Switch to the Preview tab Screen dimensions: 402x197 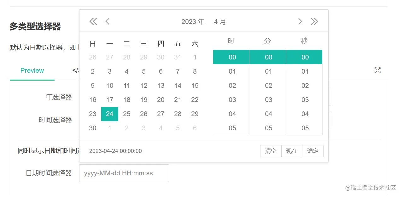click(x=32, y=70)
